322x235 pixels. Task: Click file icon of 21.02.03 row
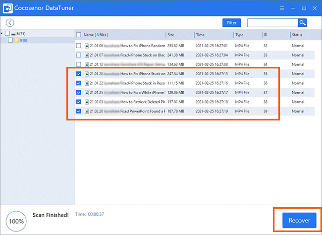tap(87, 102)
